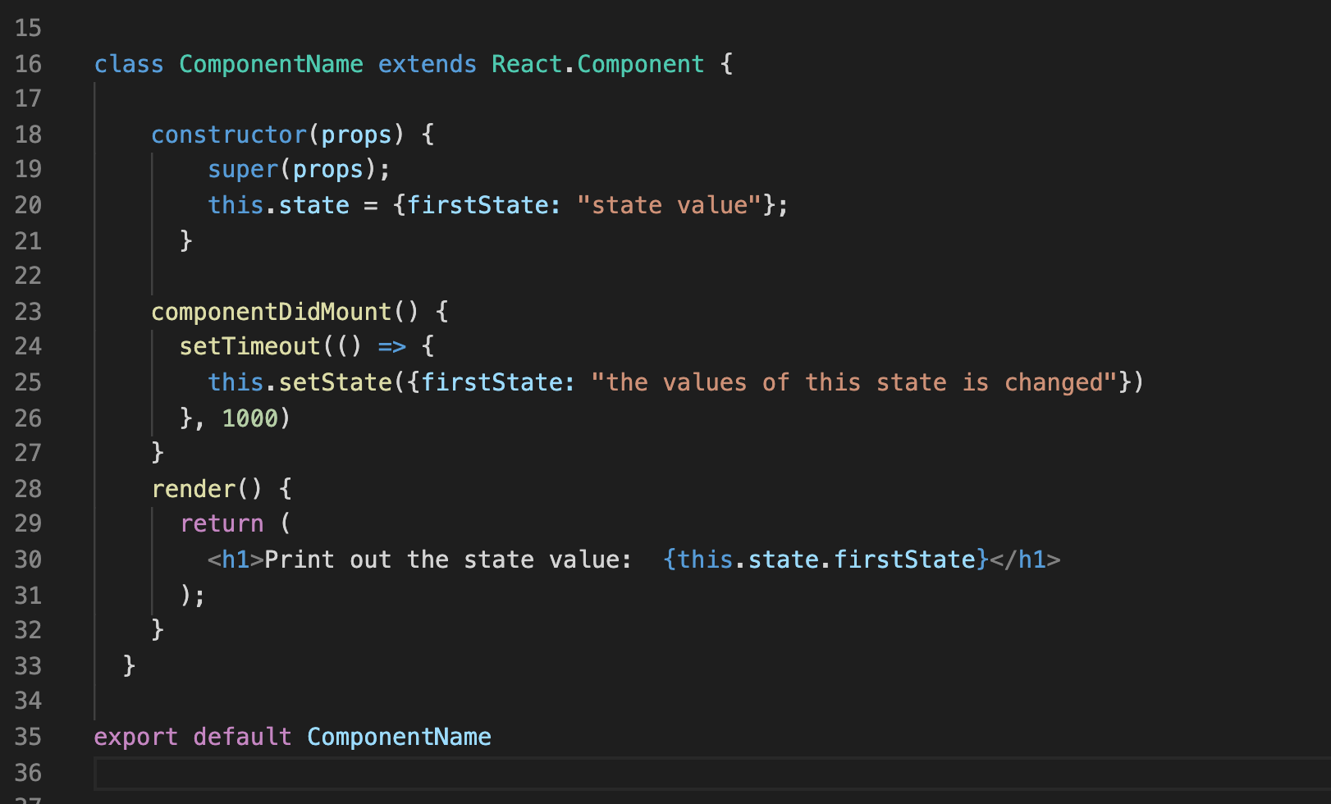
Task: Click the 'extends' keyword
Action: [x=427, y=64]
